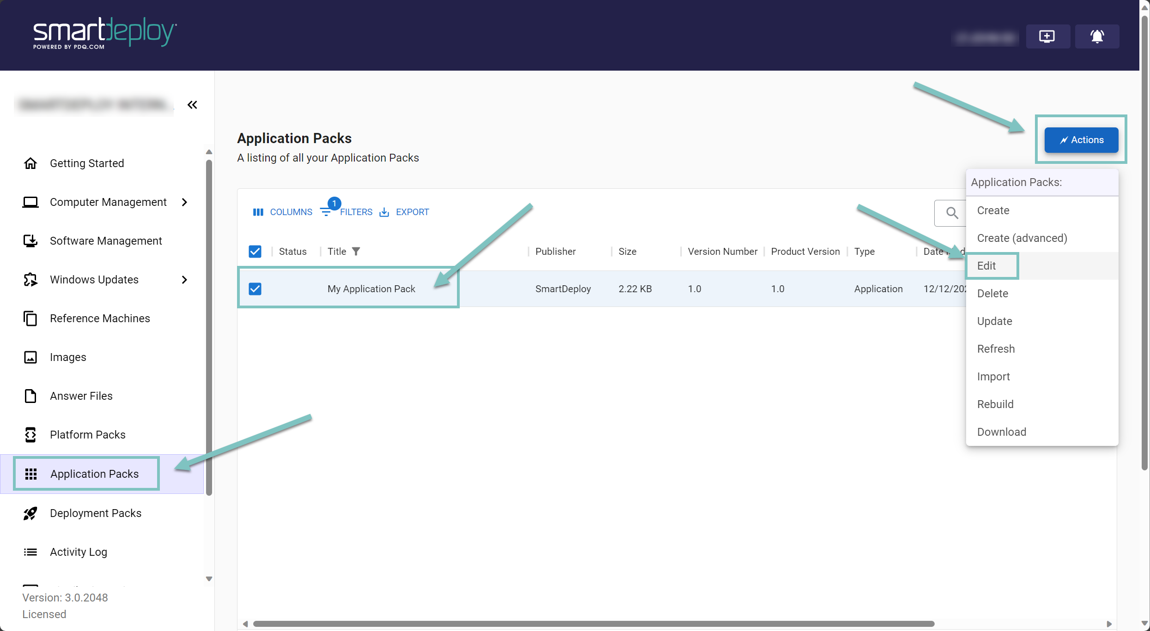The width and height of the screenshot is (1150, 631).
Task: Click the Reference Machines copy icon
Action: 30,319
